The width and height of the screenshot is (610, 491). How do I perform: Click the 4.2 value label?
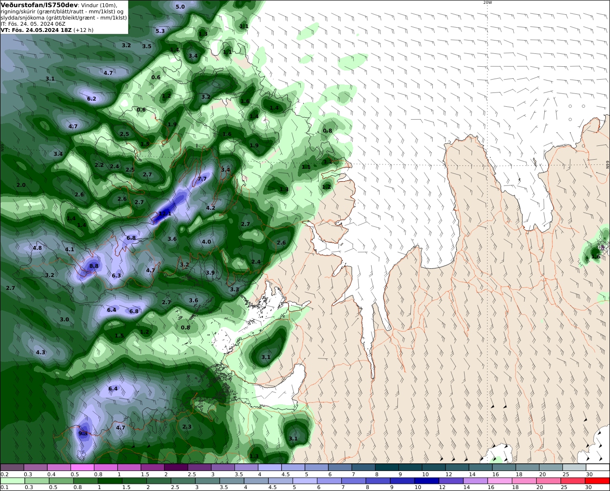click(x=211, y=208)
